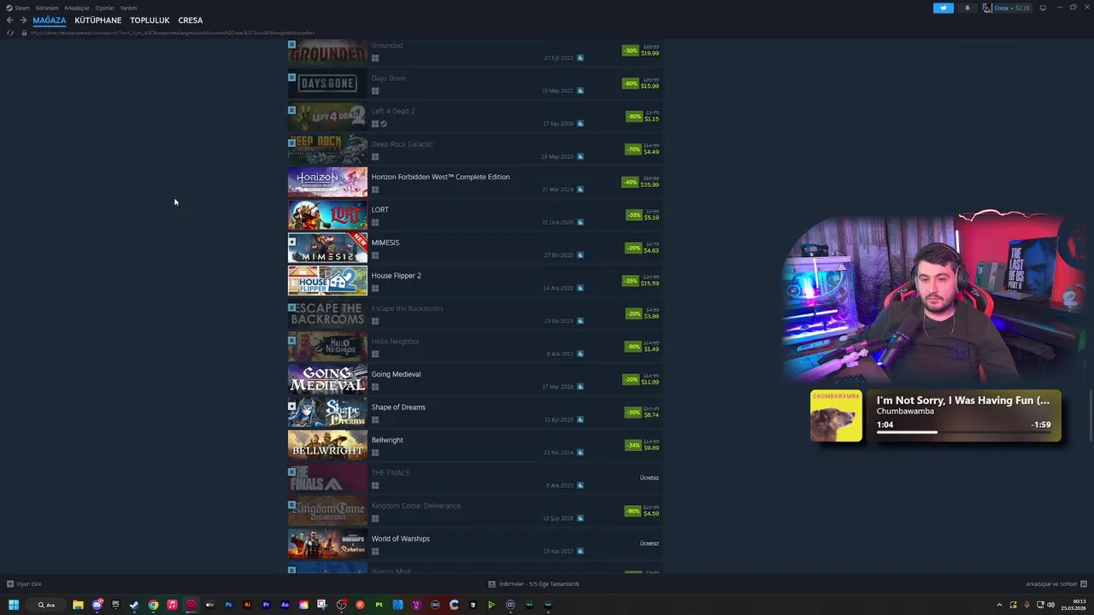The height and width of the screenshot is (615, 1094).
Task: Open Photoshop from the taskbar
Action: tap(228, 605)
